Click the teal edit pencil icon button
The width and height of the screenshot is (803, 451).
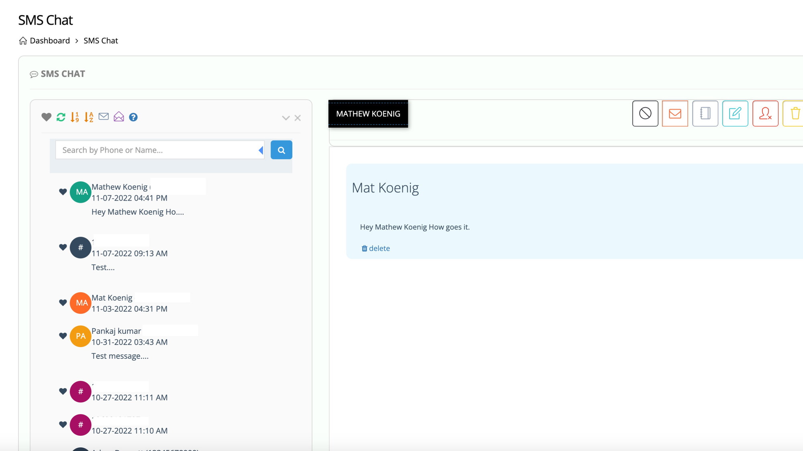[735, 114]
